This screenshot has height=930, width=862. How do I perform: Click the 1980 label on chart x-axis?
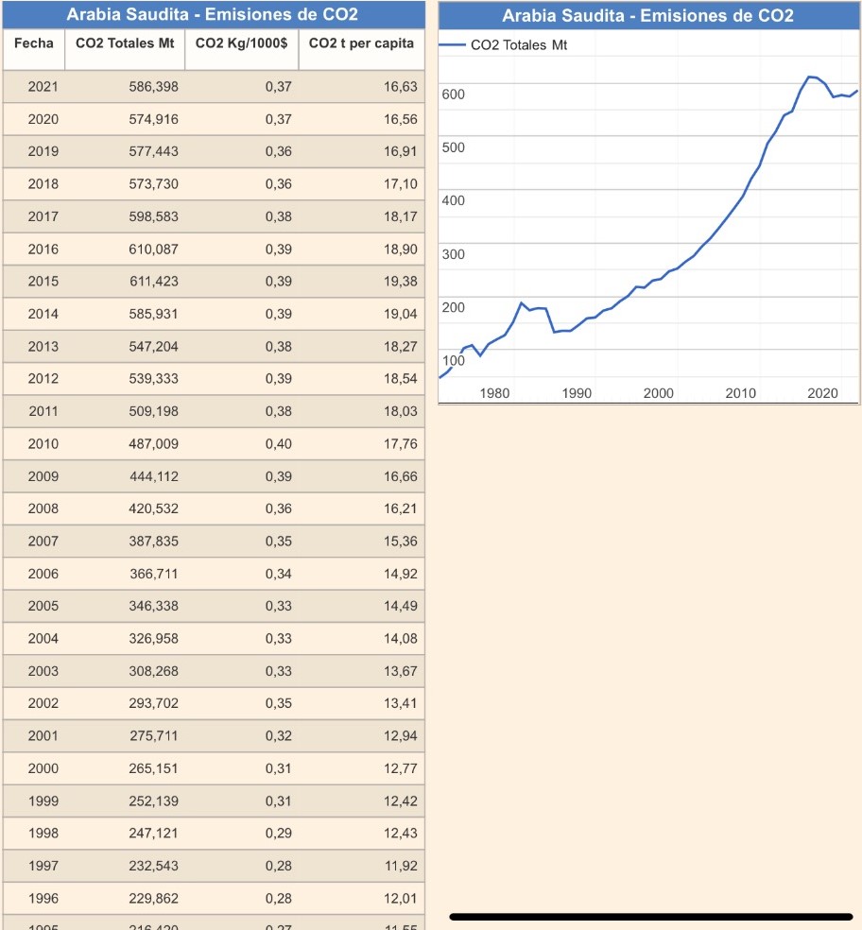coord(494,393)
